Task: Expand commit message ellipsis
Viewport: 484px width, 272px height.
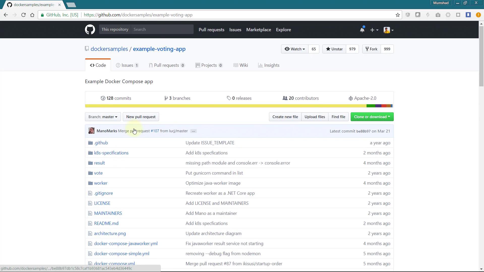Action: 193,131
